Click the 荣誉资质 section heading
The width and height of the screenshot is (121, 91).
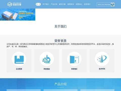click(x=60, y=41)
